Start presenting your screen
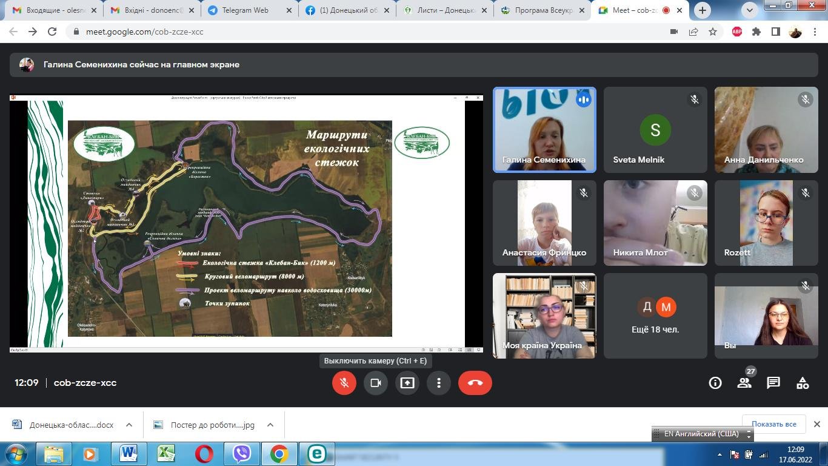This screenshot has height=466, width=828. click(x=407, y=383)
